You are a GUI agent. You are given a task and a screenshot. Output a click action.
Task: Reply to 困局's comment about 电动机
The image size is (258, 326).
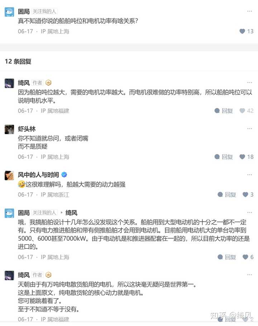[226, 257]
